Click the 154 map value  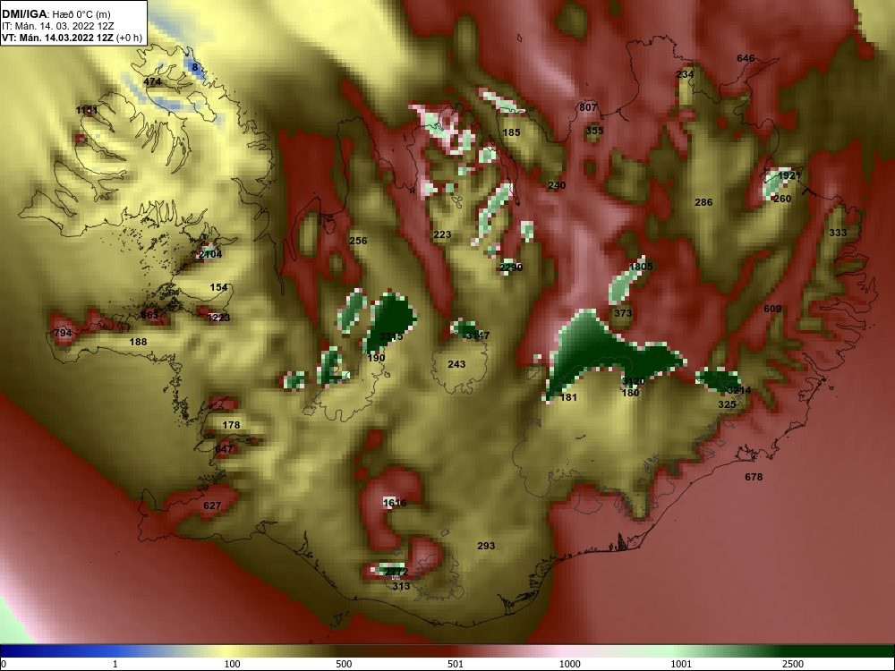click(218, 287)
